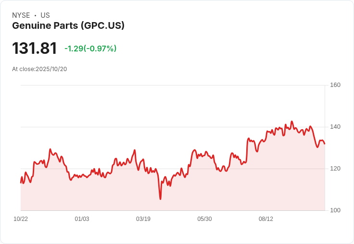Select the 08/12 date on the x-axis
Viewport: 354px width, 244px height.
pos(266,219)
